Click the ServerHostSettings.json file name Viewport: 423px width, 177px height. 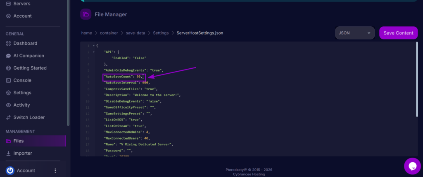(x=200, y=33)
